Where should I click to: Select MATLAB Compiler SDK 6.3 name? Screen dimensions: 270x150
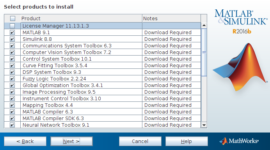(x=53, y=118)
